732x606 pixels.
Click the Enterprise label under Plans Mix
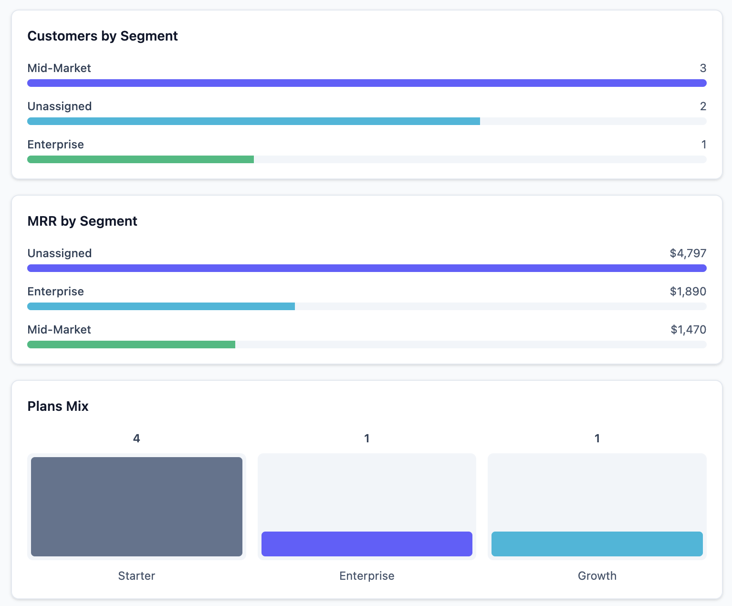tap(367, 576)
